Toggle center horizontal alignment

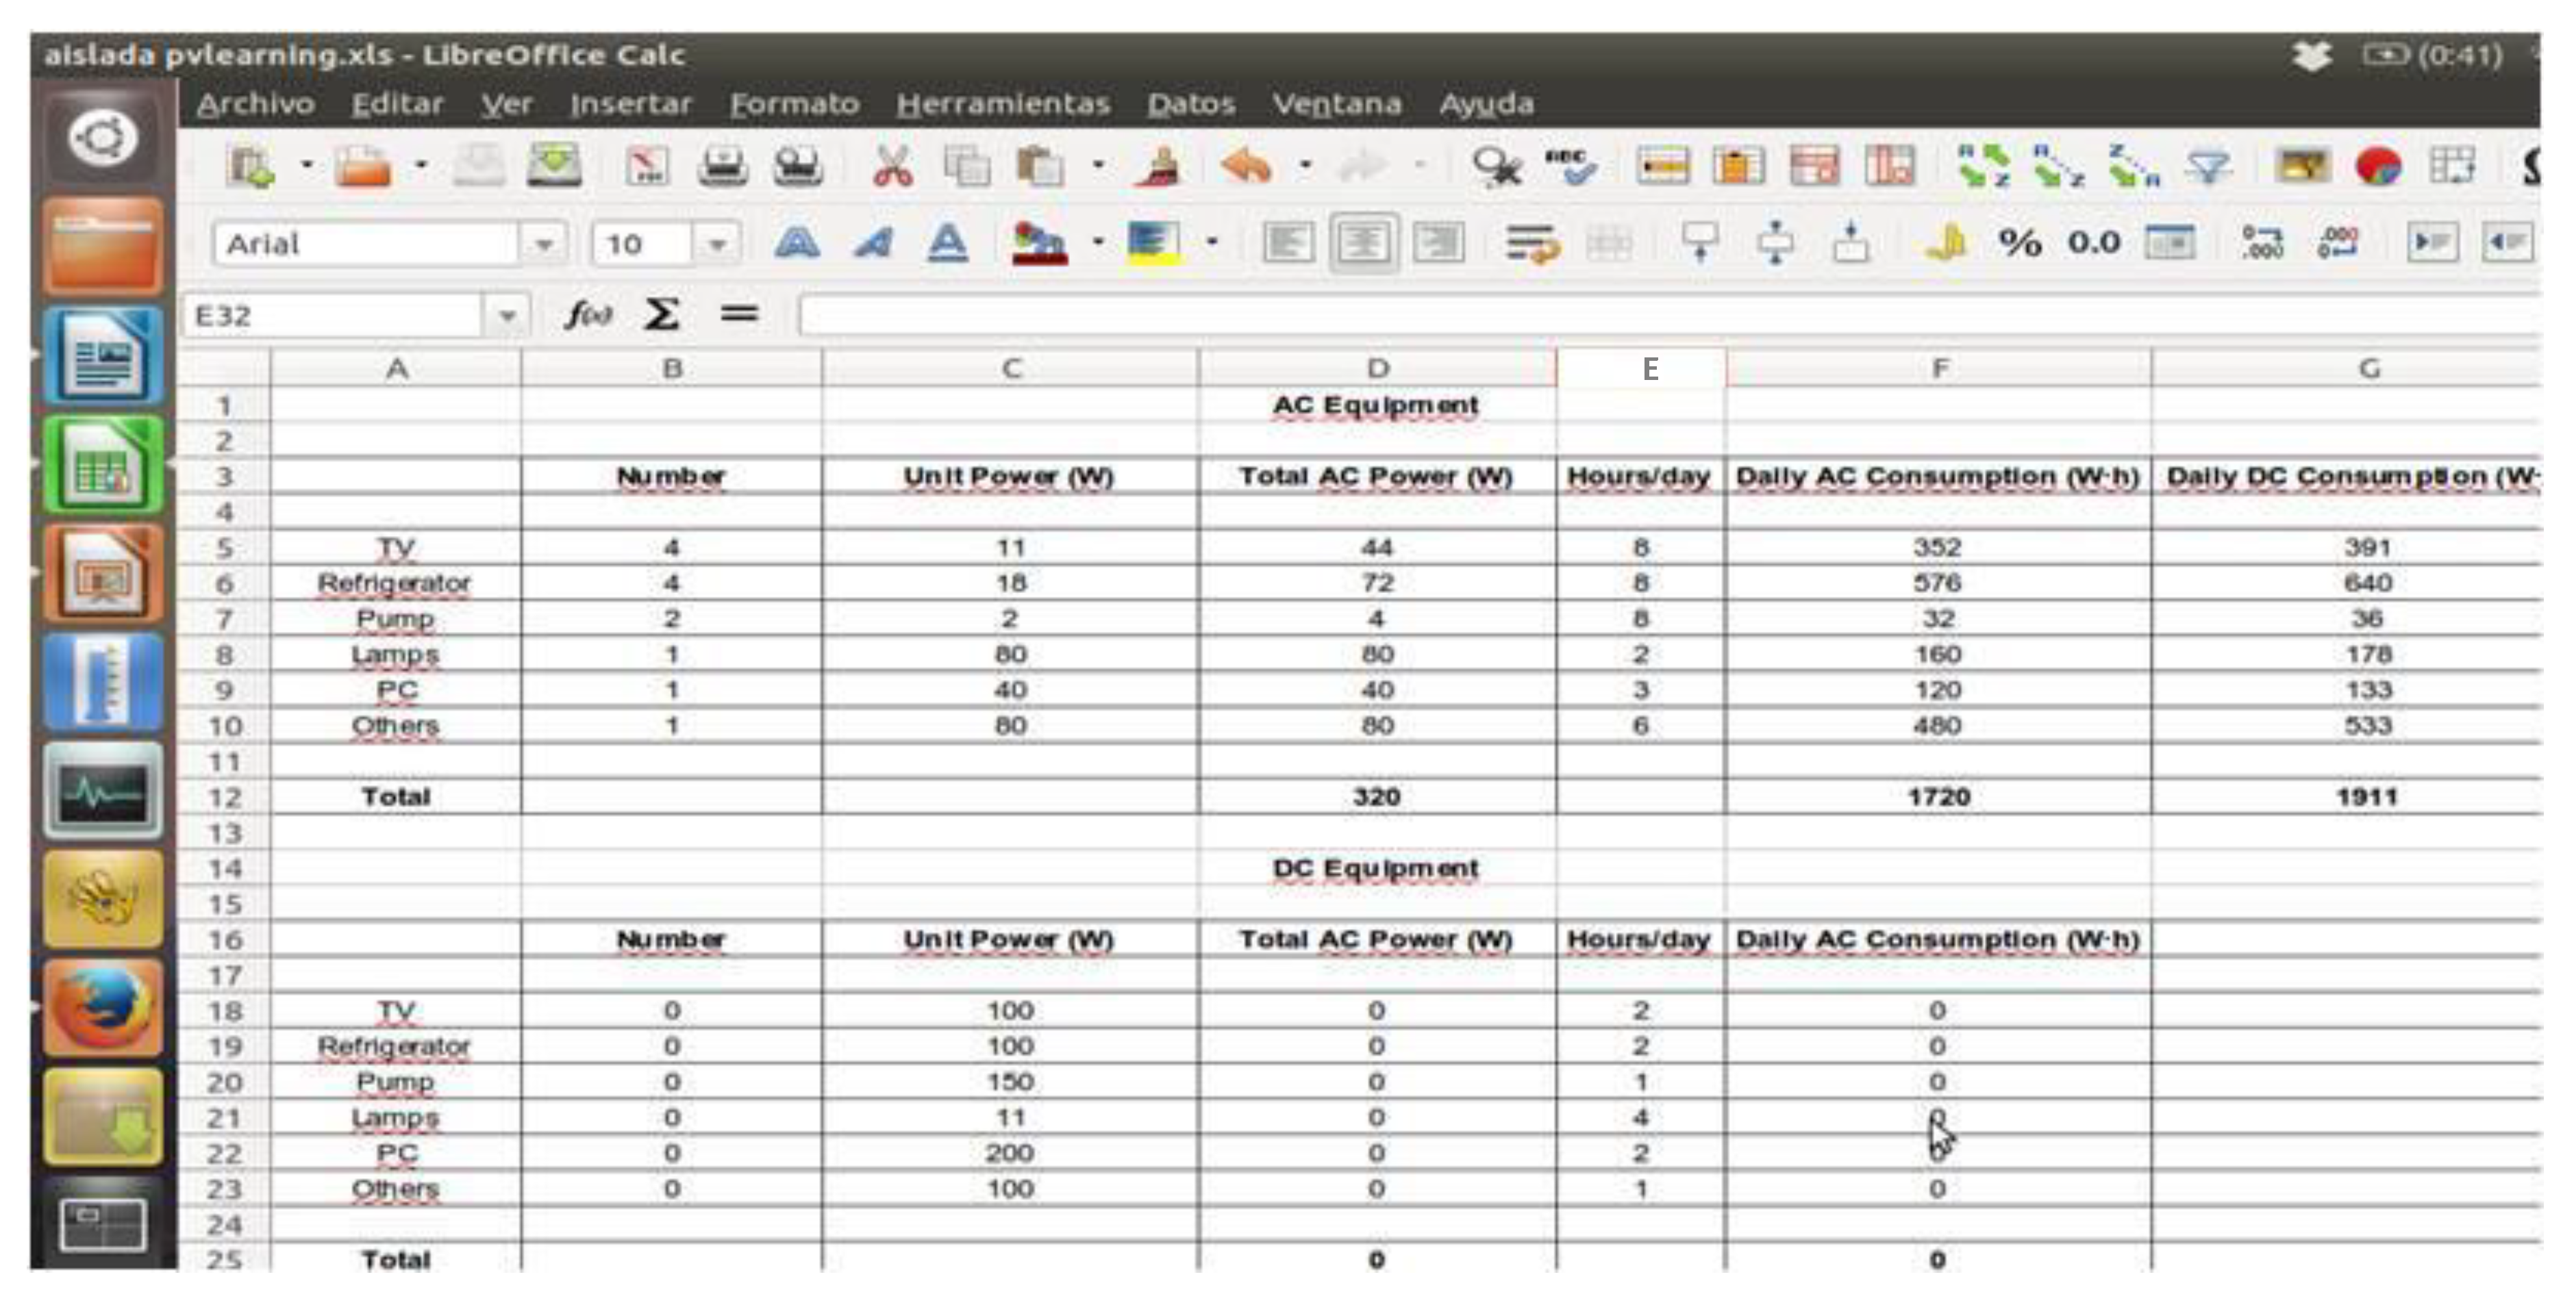pos(1364,243)
